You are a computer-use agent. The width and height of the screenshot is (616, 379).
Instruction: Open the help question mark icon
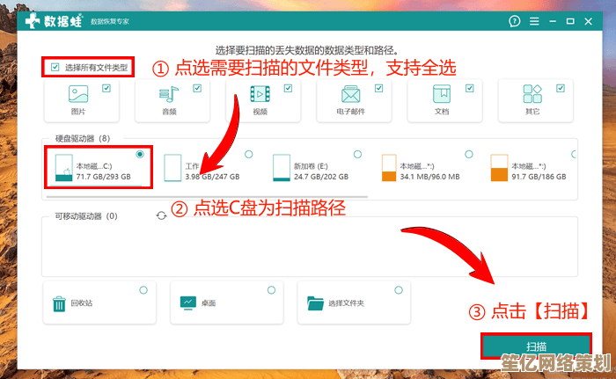(x=513, y=19)
